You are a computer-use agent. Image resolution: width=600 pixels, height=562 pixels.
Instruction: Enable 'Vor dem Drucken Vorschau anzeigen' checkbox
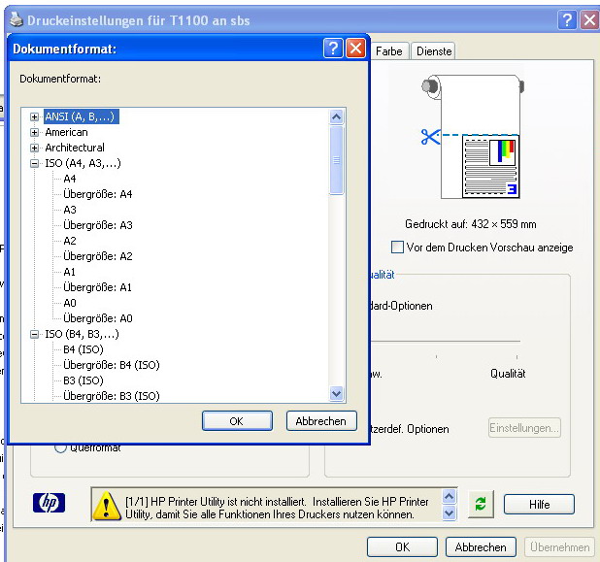click(398, 247)
